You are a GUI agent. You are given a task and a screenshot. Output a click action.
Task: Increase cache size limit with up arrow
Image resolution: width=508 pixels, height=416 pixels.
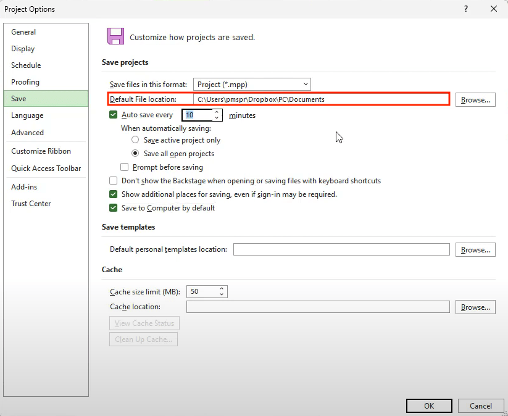pyautogui.click(x=222, y=288)
